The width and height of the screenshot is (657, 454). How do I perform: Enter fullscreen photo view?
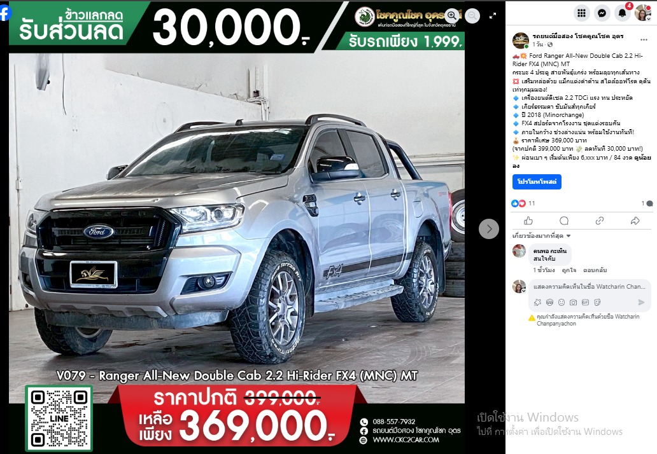[x=493, y=16]
